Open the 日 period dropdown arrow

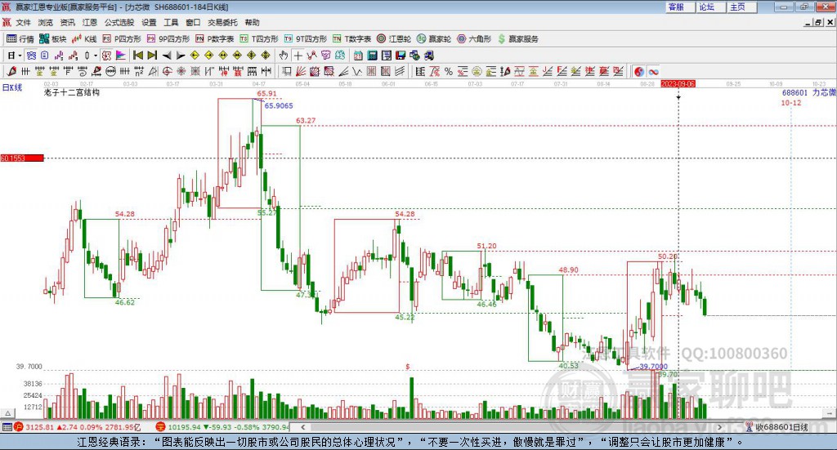coord(20,56)
